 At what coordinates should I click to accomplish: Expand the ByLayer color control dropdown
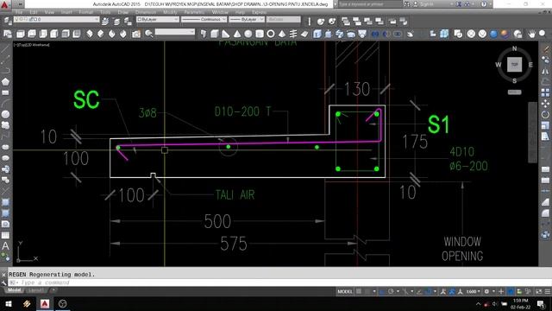click(x=176, y=19)
